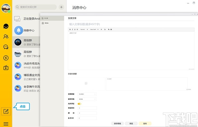Screen dimensions: 198x127
Task: Click the article title input field
Action: pos(131,24)
